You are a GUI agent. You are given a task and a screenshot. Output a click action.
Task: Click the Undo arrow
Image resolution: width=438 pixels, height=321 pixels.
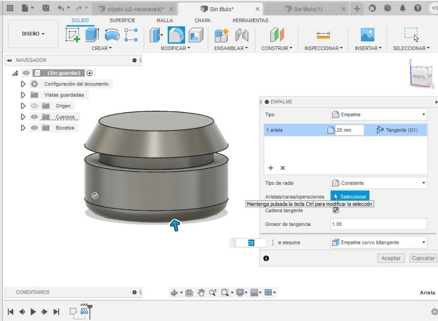point(60,8)
